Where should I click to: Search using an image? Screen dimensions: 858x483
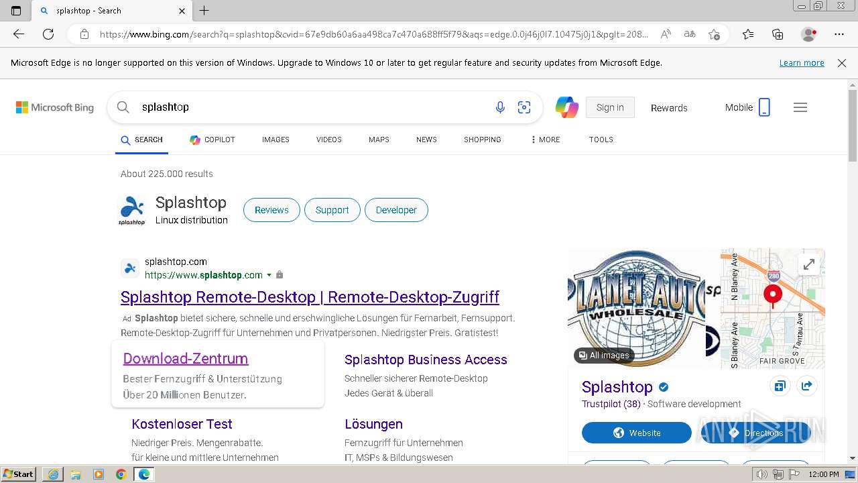pos(524,107)
